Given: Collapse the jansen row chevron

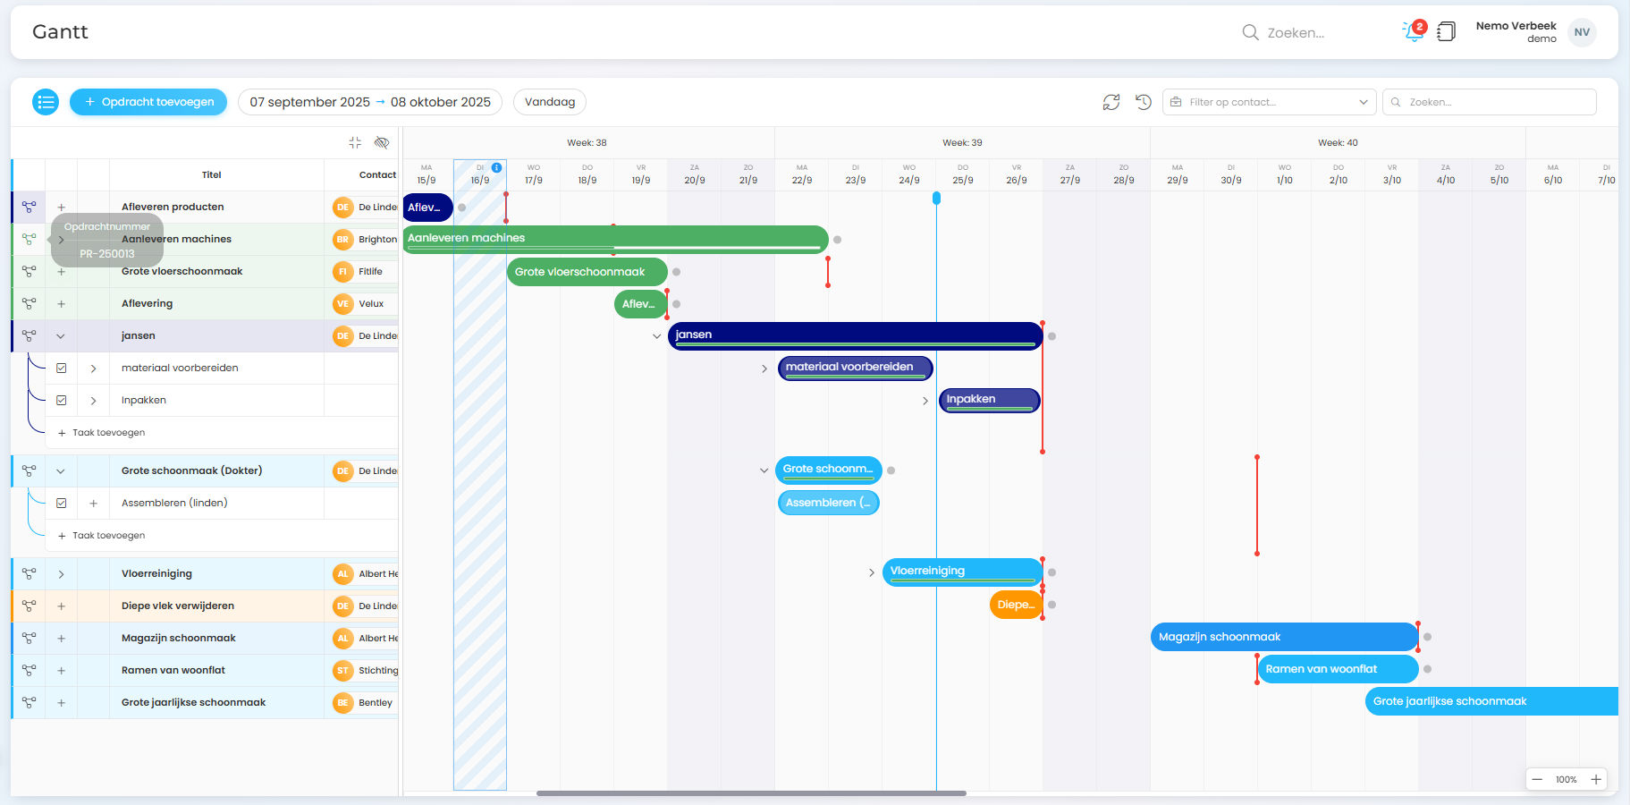Looking at the screenshot, I should click(61, 336).
